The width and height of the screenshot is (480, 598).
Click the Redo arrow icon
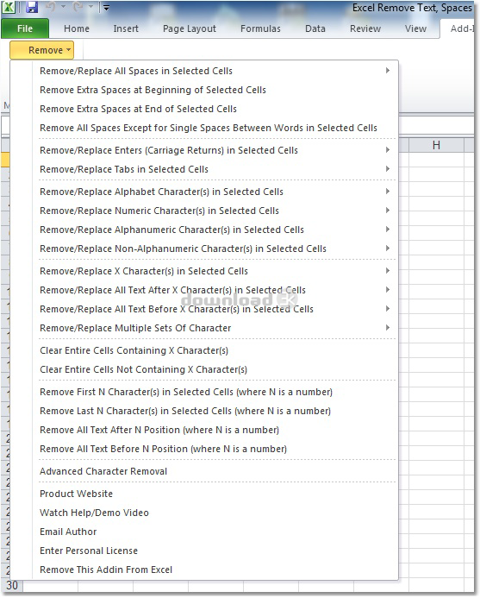pyautogui.click(x=78, y=7)
